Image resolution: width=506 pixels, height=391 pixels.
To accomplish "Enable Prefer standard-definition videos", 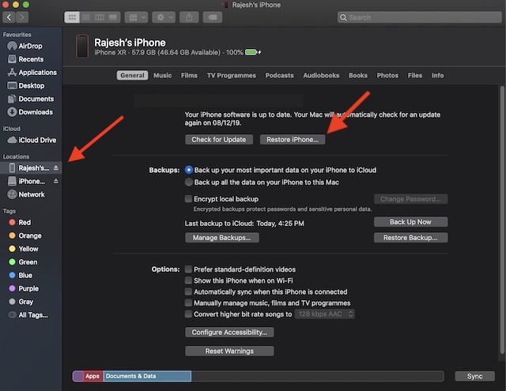I will point(188,269).
